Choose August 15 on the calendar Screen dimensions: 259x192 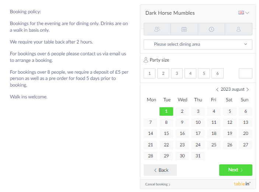click(x=166, y=133)
